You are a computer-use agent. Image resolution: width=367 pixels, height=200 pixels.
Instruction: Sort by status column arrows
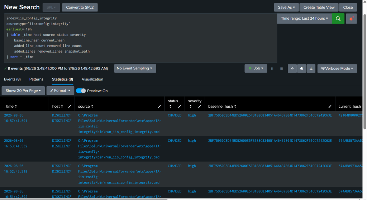[170, 106]
